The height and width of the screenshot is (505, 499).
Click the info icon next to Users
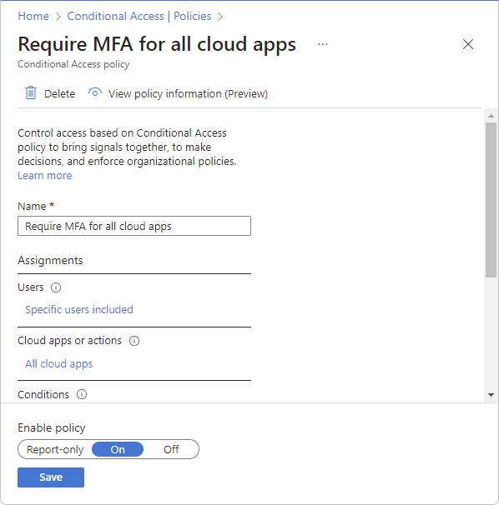[x=56, y=287]
